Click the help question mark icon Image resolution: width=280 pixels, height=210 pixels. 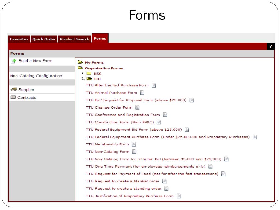[270, 46]
